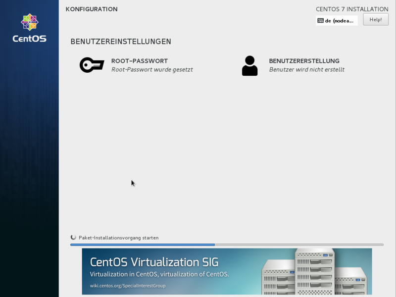The width and height of the screenshot is (396, 297).
Task: Click the spinning progress indicator icon
Action: click(x=73, y=238)
